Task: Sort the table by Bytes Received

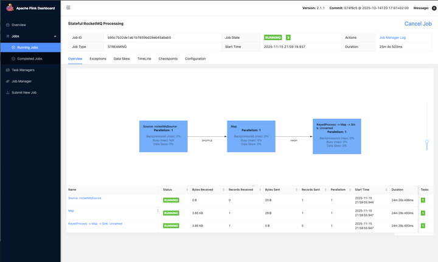Action: (x=223, y=190)
